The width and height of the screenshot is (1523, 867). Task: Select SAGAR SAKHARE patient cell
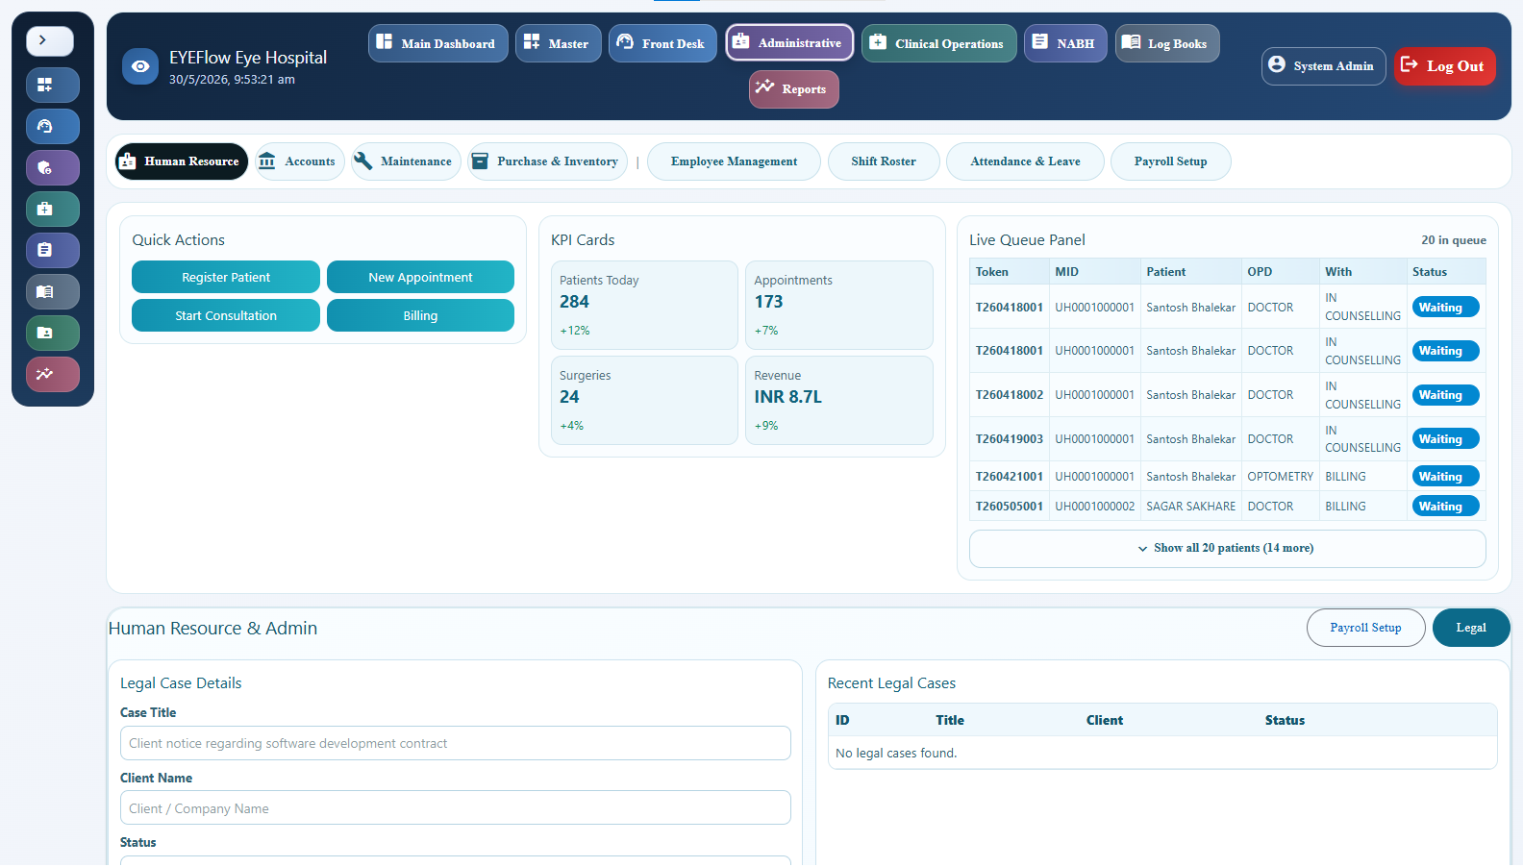pyautogui.click(x=1190, y=507)
